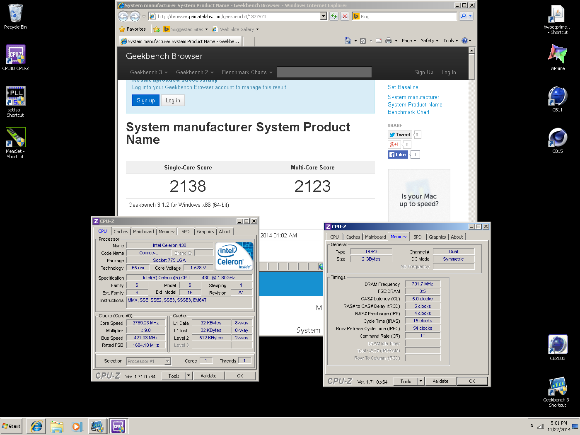Open the Processor #1 selection dropdown
This screenshot has width=580, height=435.
click(x=167, y=361)
